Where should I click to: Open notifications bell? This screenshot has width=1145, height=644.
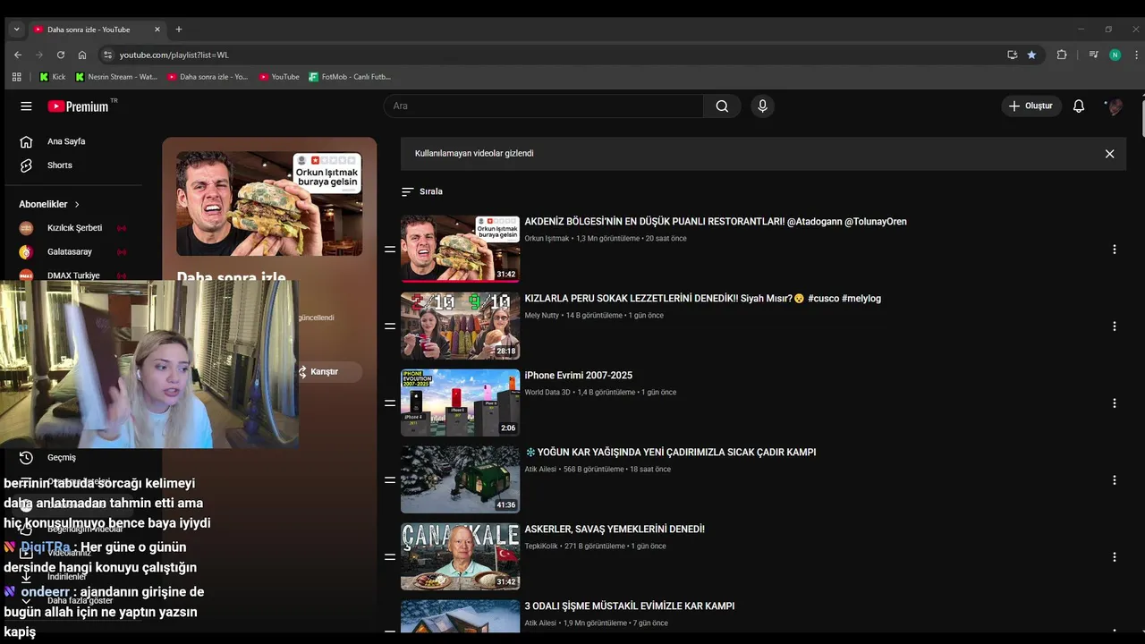pos(1079,106)
